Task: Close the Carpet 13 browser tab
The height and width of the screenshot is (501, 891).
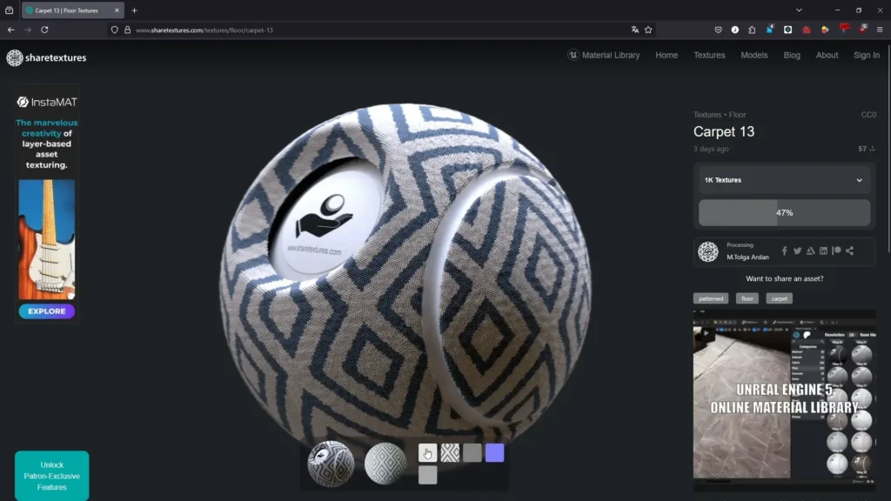Action: (117, 10)
